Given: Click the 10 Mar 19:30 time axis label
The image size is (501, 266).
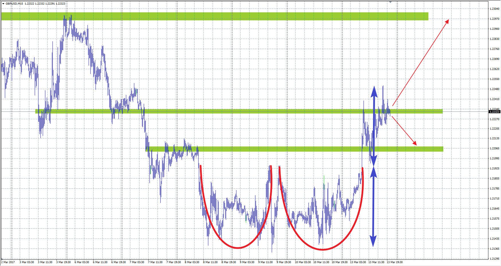Looking at the screenshot, I should (x=339, y=262).
